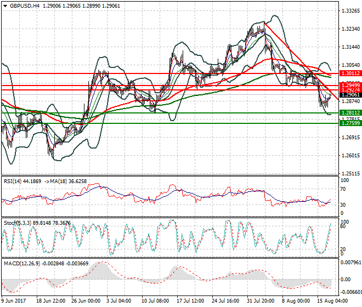Click the 24 Jul 16:00 time axis label
Screen dimensions: 362x307
point(225,301)
